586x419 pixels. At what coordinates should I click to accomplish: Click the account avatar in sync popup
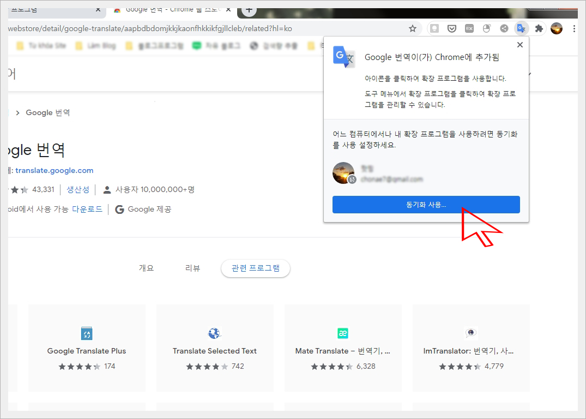[343, 173]
